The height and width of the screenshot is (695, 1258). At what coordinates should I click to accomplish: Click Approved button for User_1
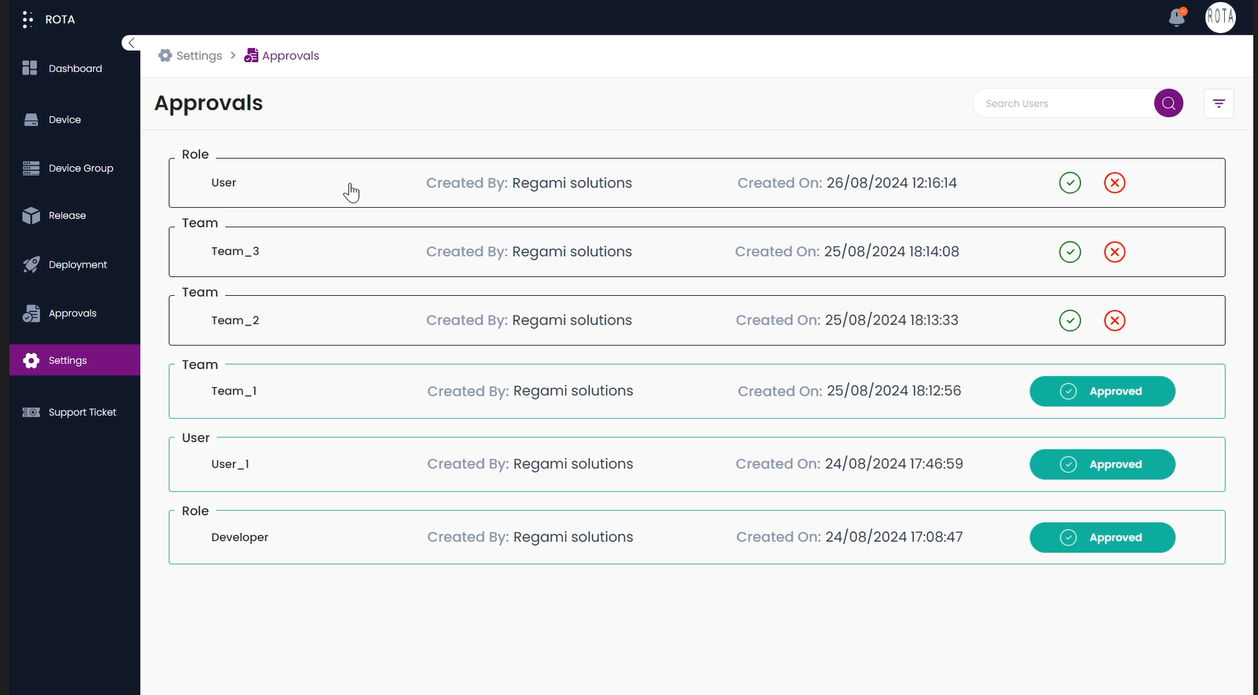[1103, 464]
